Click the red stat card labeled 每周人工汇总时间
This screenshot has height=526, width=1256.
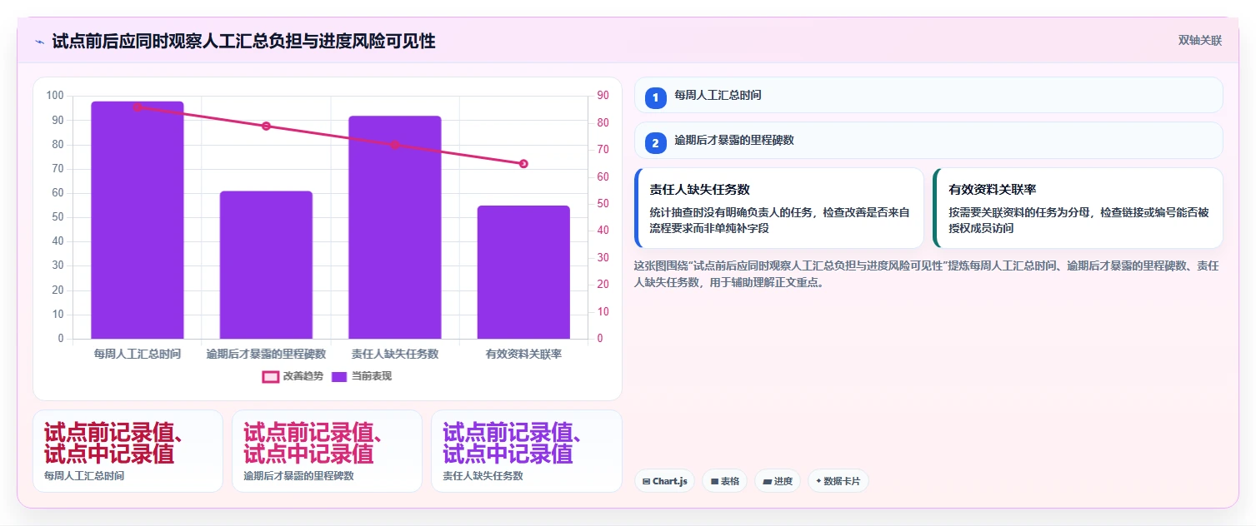[x=128, y=451]
